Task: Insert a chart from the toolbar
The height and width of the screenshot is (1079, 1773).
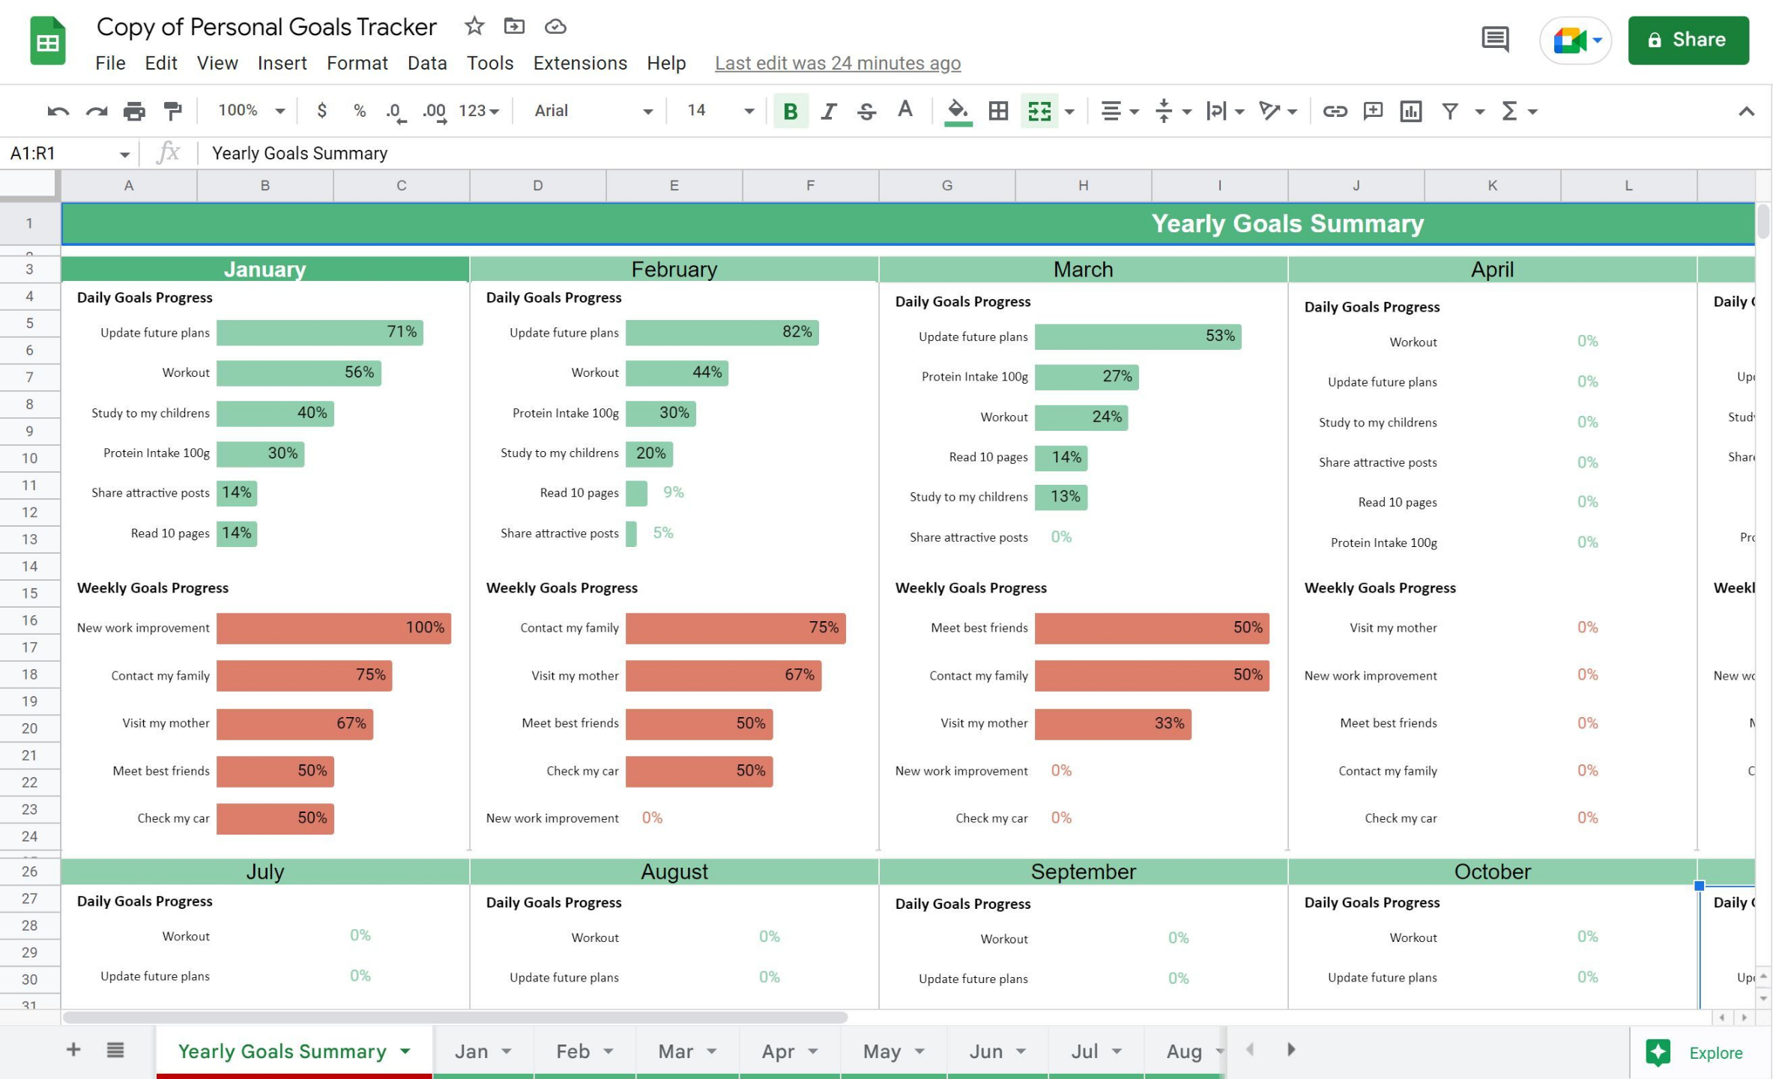Action: point(1410,111)
